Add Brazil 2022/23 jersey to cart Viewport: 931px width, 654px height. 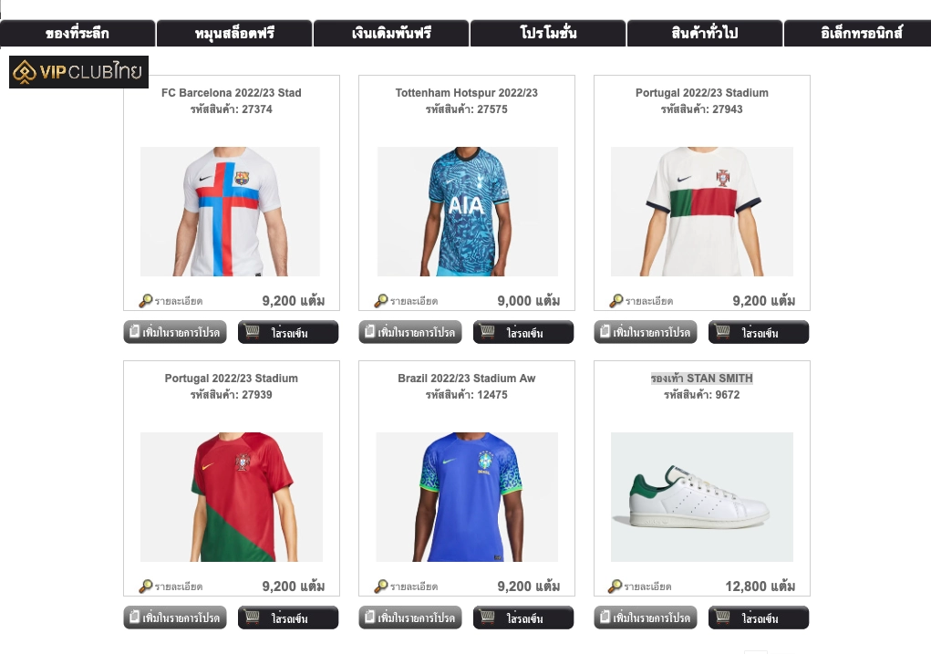coord(523,618)
